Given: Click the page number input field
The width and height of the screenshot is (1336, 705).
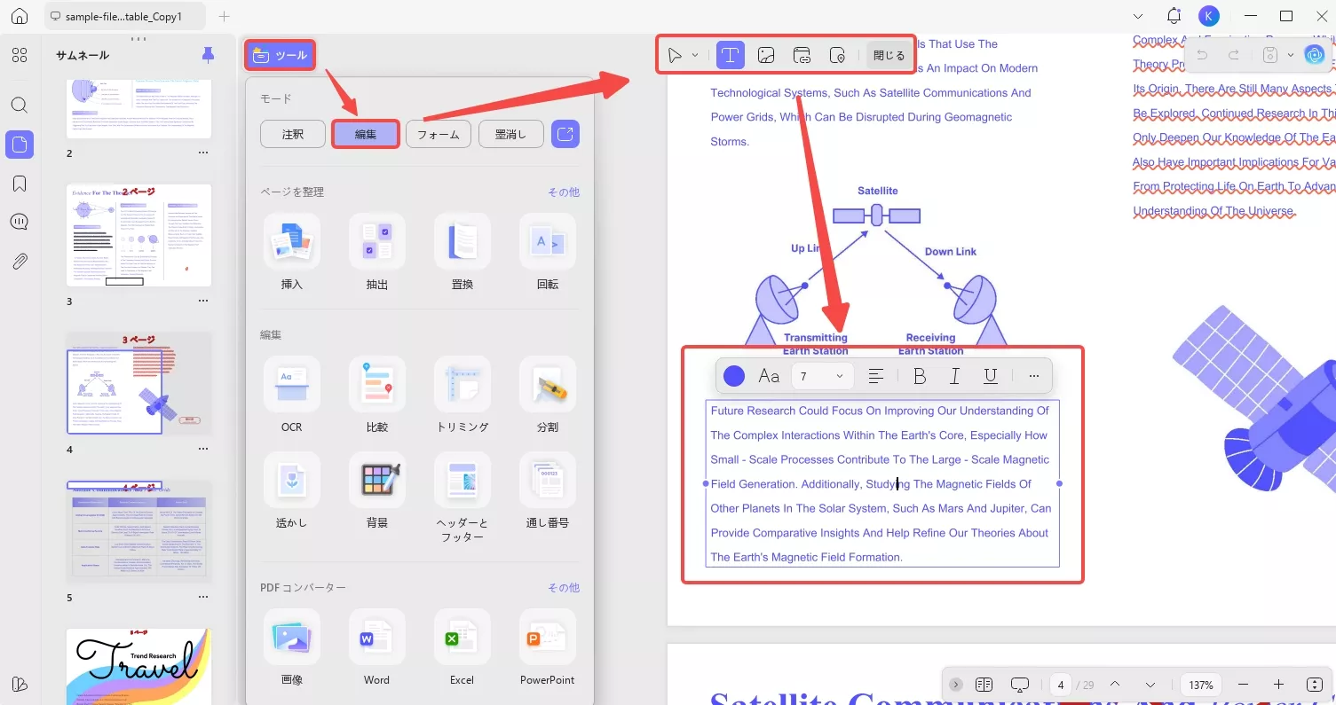Looking at the screenshot, I should (1061, 685).
